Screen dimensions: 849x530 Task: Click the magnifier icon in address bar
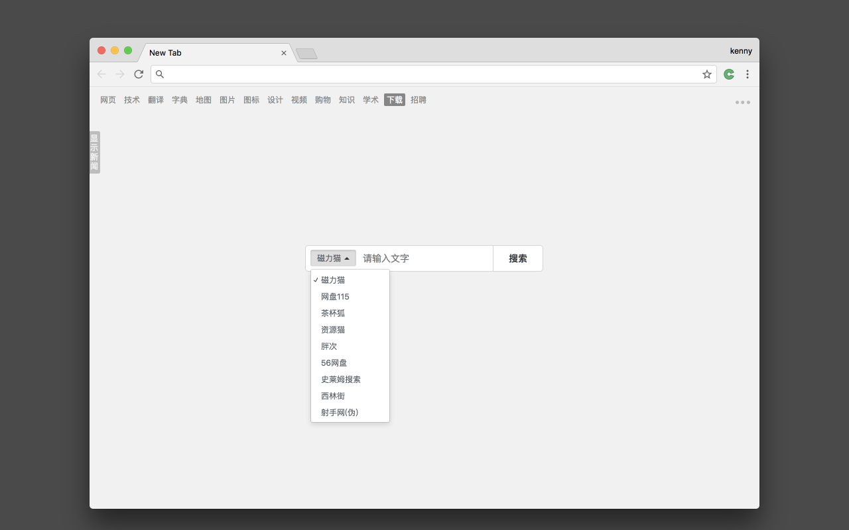160,74
